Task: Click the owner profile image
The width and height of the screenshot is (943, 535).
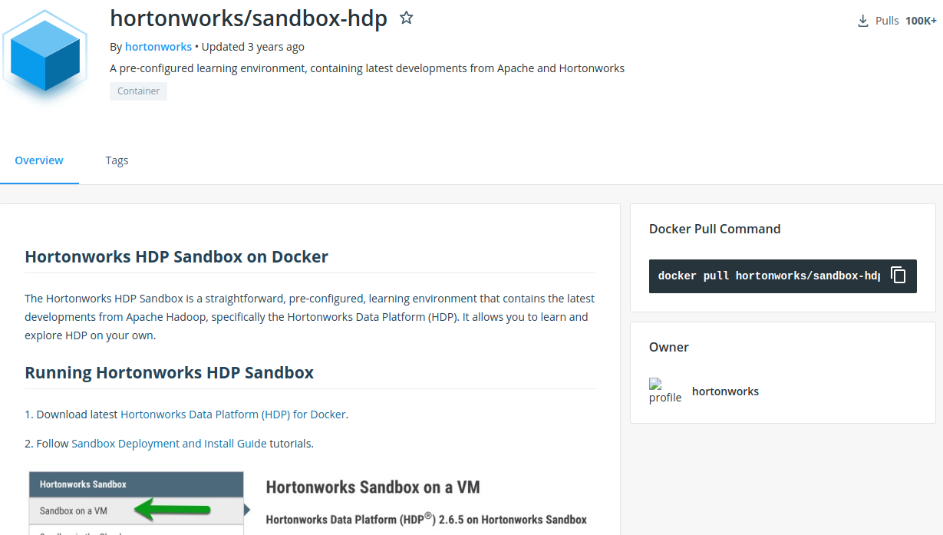Action: 665,391
